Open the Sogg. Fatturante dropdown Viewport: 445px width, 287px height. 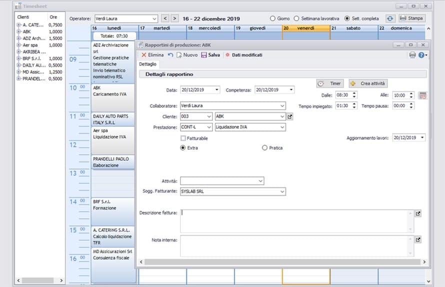tap(282, 192)
